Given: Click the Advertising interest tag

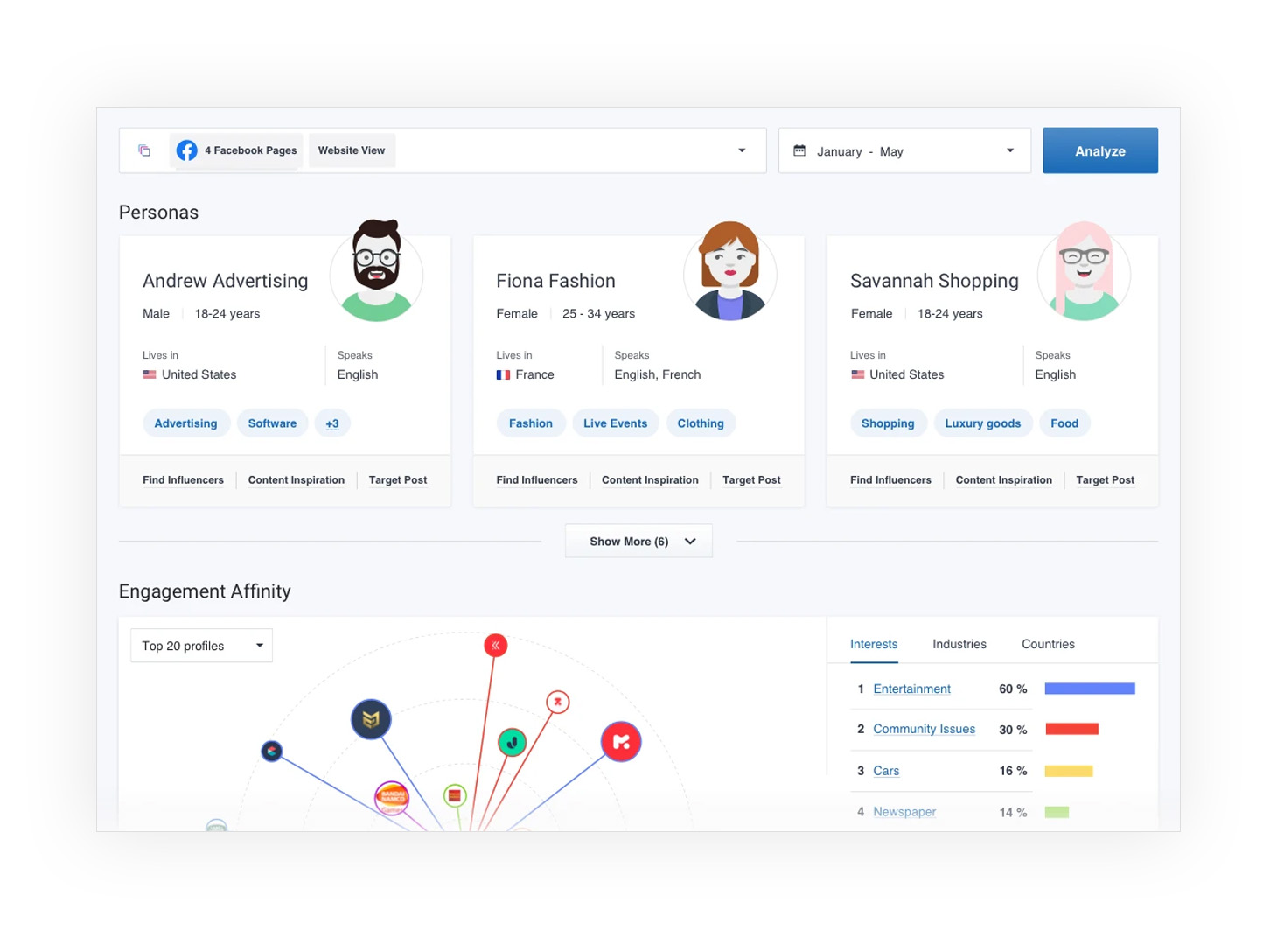Looking at the screenshot, I should [x=185, y=423].
